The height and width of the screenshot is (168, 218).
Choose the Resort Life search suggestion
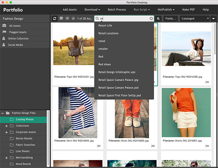tap(124, 25)
